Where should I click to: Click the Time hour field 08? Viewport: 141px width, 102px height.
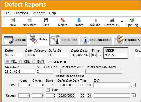pos(94,55)
